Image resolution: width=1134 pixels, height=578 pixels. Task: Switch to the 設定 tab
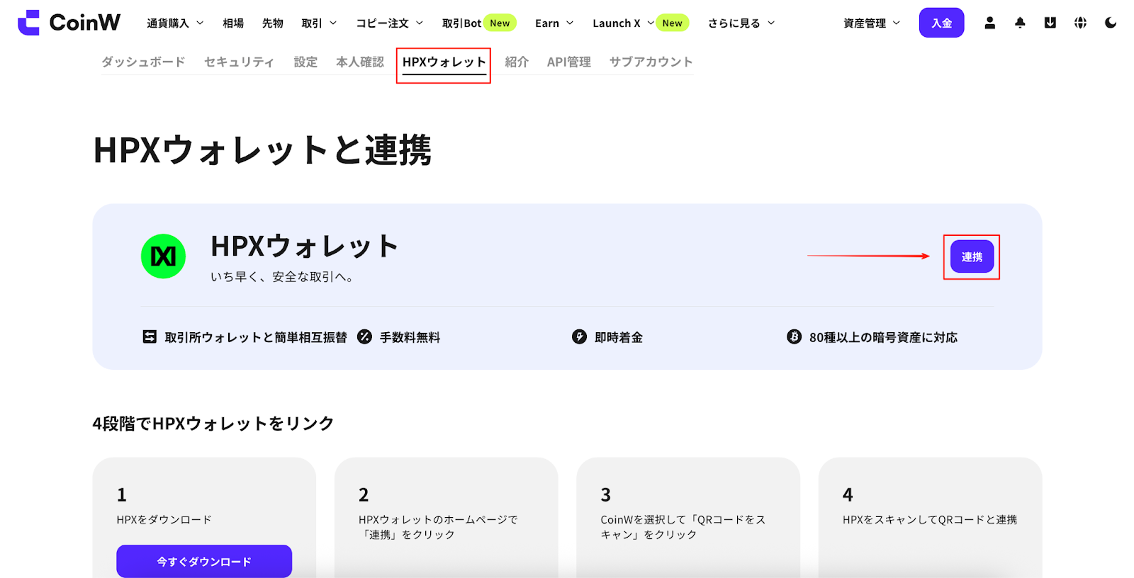(x=305, y=62)
